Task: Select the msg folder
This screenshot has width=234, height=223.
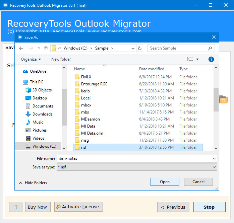Action: click(138, 140)
